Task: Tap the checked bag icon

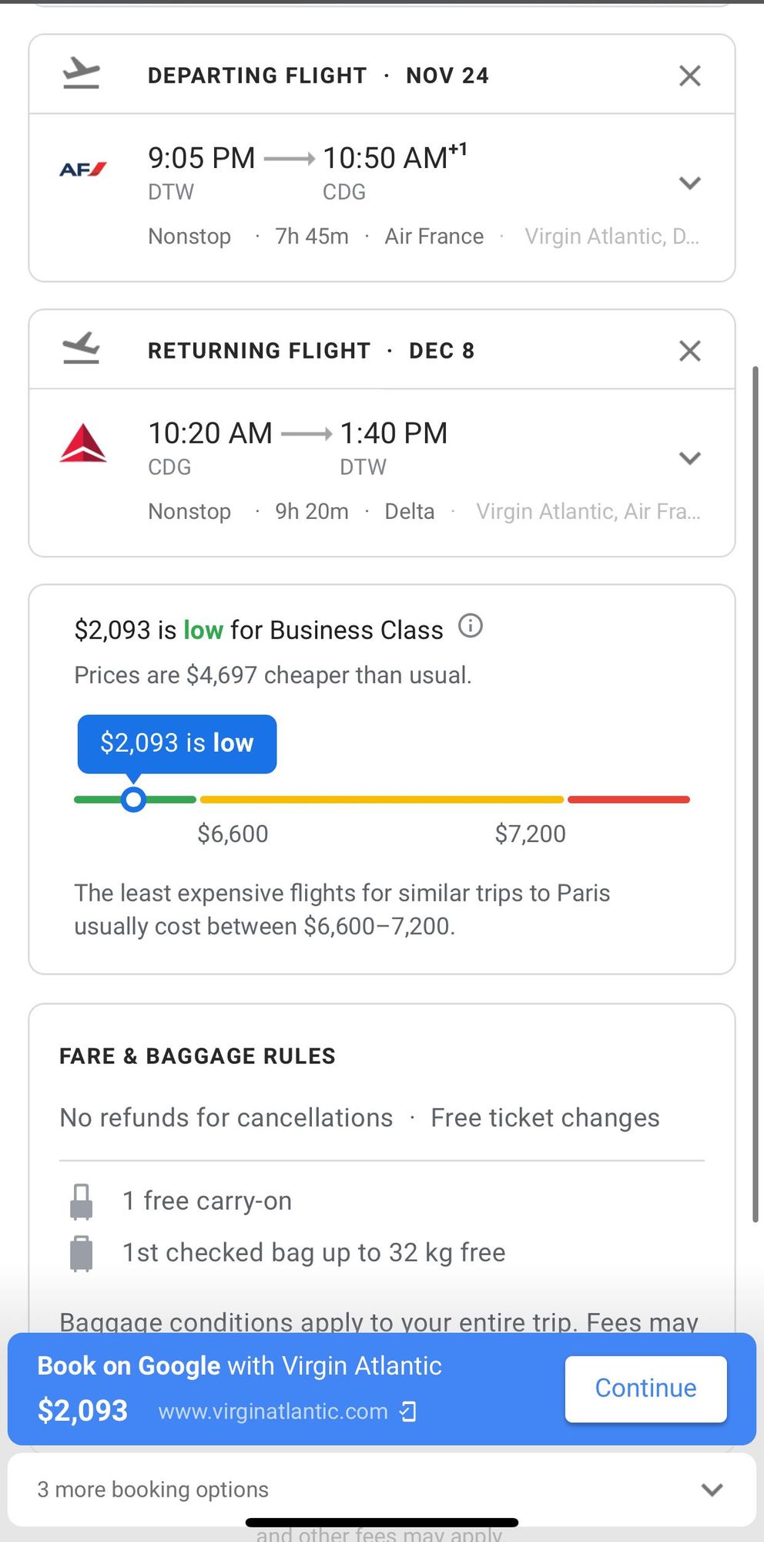Action: pyautogui.click(x=81, y=1253)
